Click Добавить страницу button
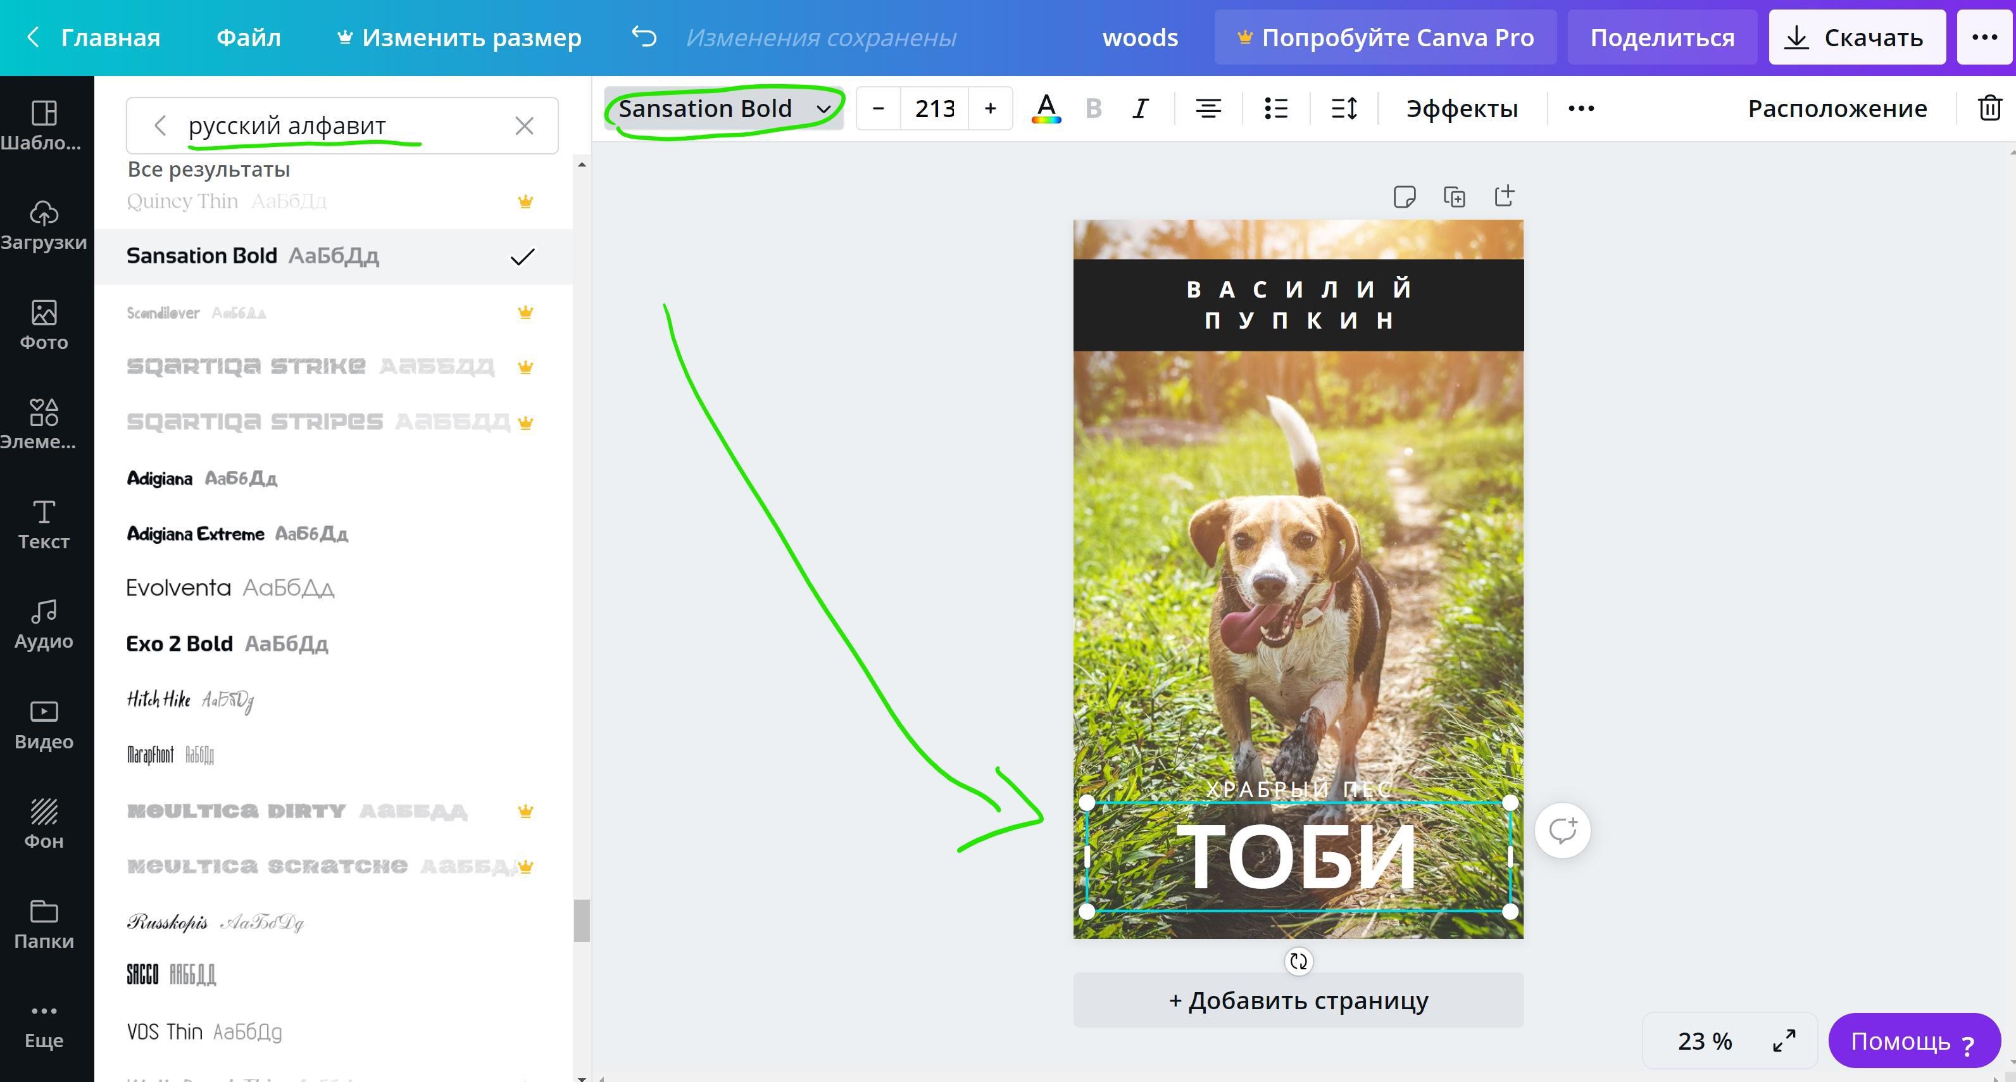Screen dimensions: 2016x1082 click(x=1298, y=1000)
